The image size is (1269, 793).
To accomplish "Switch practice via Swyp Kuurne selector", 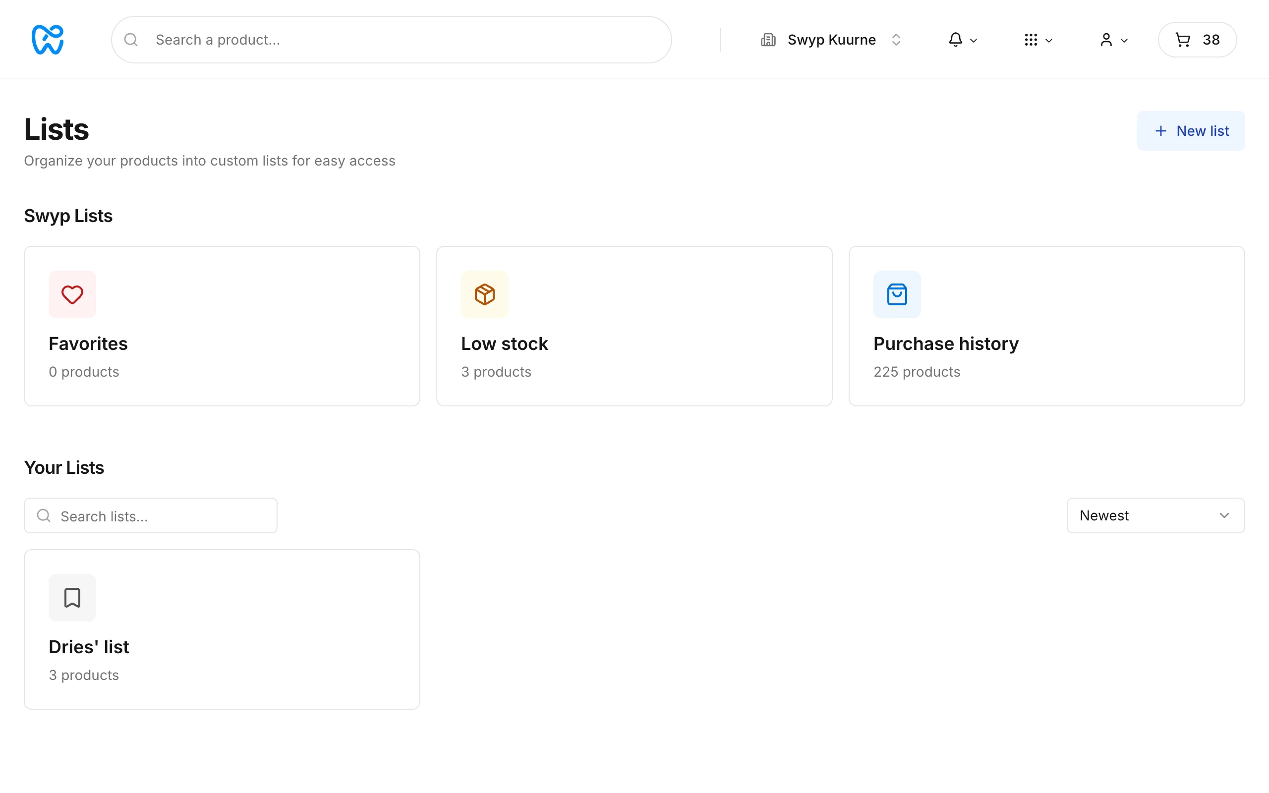I will [832, 40].
